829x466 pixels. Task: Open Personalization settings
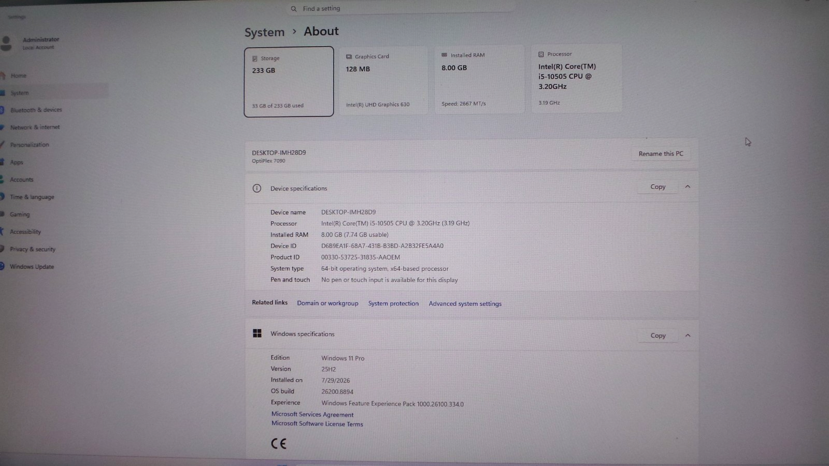(30, 145)
